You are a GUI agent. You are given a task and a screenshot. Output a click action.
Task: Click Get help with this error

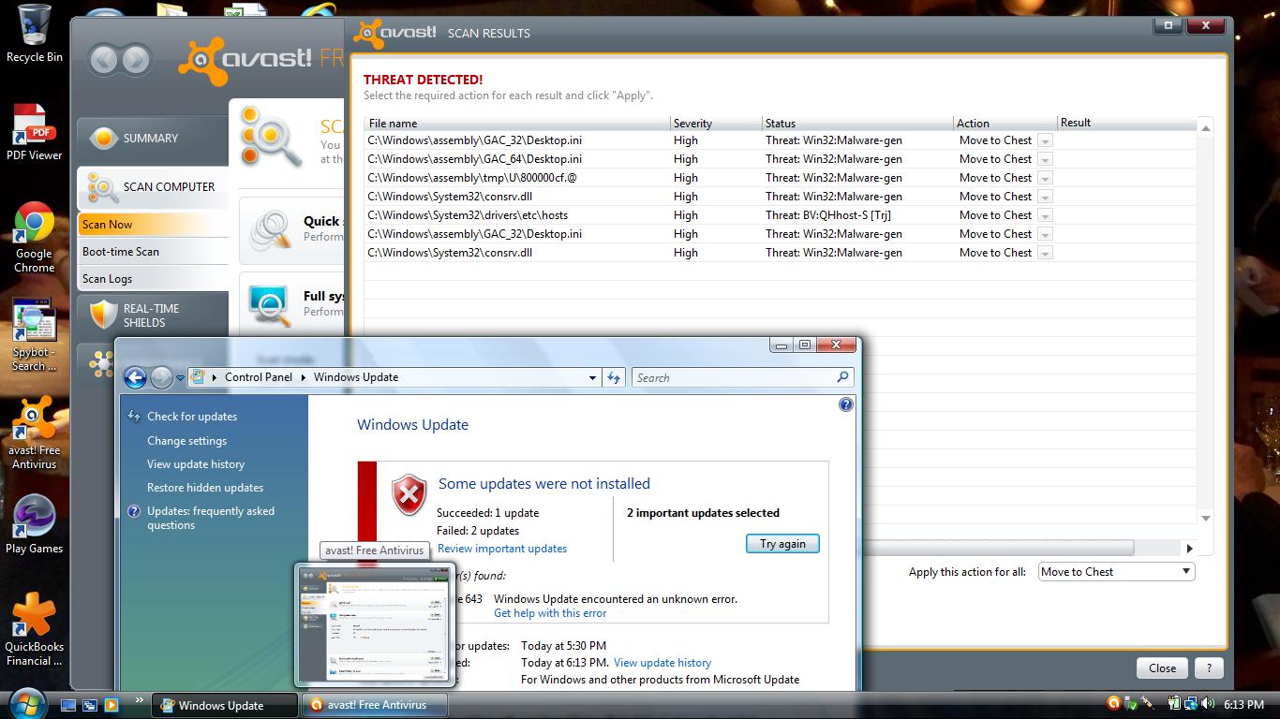[x=550, y=613]
